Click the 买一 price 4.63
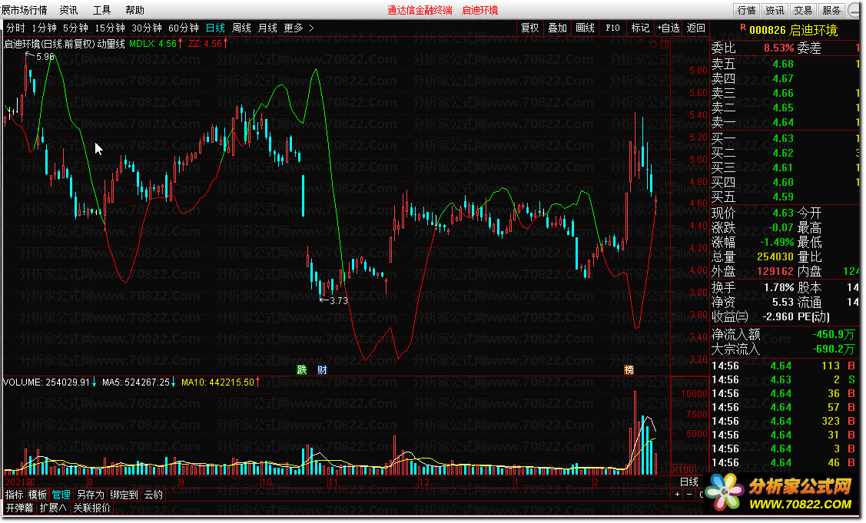The image size is (866, 523). tap(782, 138)
